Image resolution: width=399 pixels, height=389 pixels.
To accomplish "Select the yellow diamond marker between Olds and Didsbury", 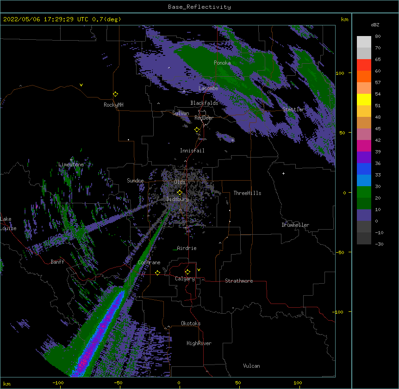I will pyautogui.click(x=180, y=193).
